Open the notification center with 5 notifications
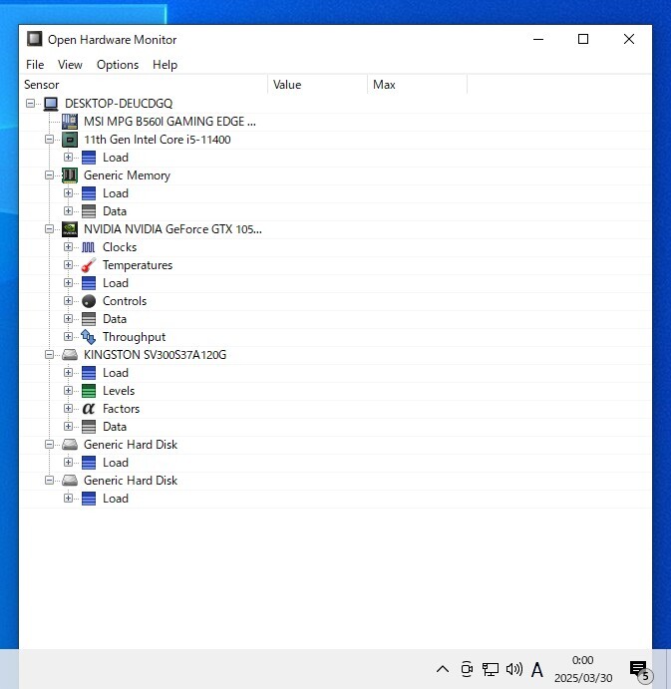The height and width of the screenshot is (689, 671). (x=640, y=670)
